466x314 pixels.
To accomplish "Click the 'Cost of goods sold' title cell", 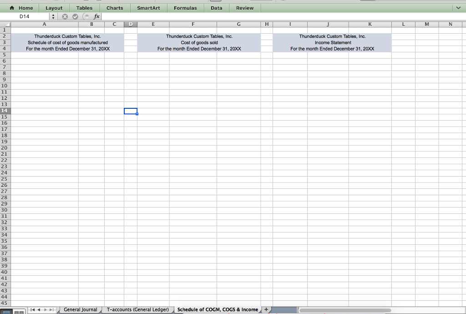I will [199, 42].
